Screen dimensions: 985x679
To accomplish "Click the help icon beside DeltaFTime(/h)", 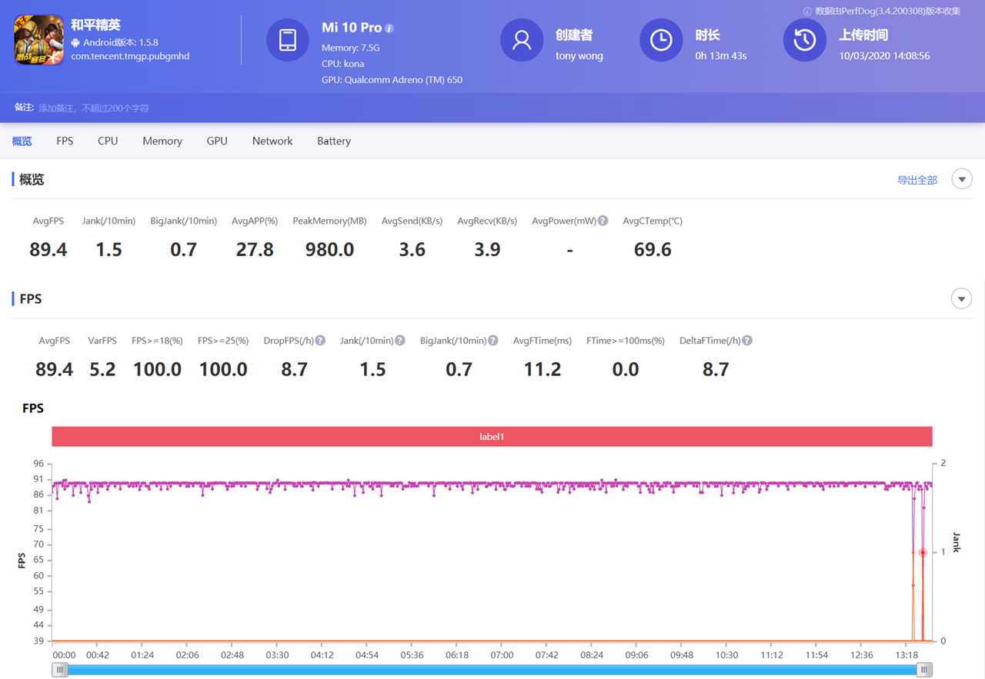I will [747, 341].
